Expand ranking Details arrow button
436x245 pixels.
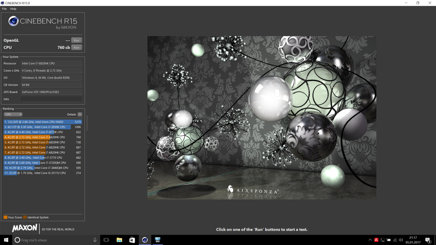coord(80,114)
